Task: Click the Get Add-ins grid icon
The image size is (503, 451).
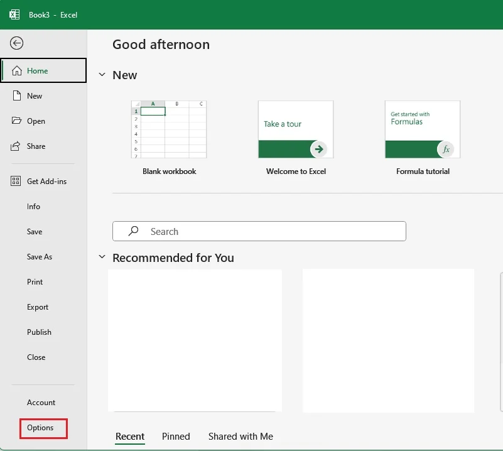Action: [x=17, y=182]
